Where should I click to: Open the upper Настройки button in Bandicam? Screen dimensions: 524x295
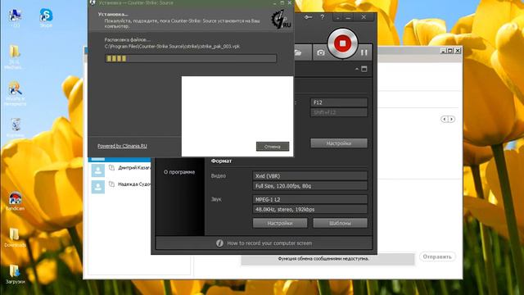(x=339, y=143)
